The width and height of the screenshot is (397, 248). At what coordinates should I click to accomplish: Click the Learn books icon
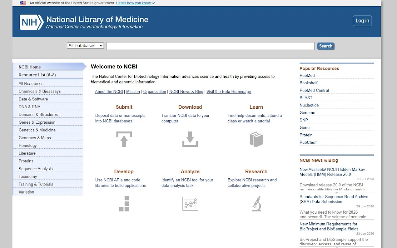tap(256, 139)
